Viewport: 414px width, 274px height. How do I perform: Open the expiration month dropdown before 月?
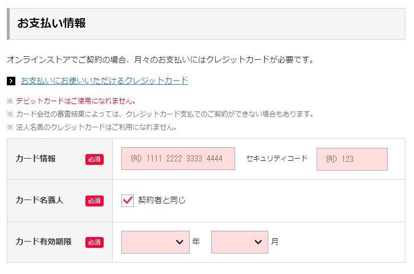click(240, 242)
